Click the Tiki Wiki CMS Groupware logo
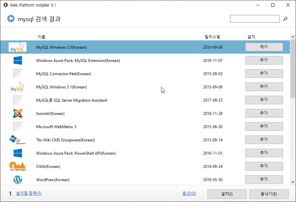 [18, 140]
